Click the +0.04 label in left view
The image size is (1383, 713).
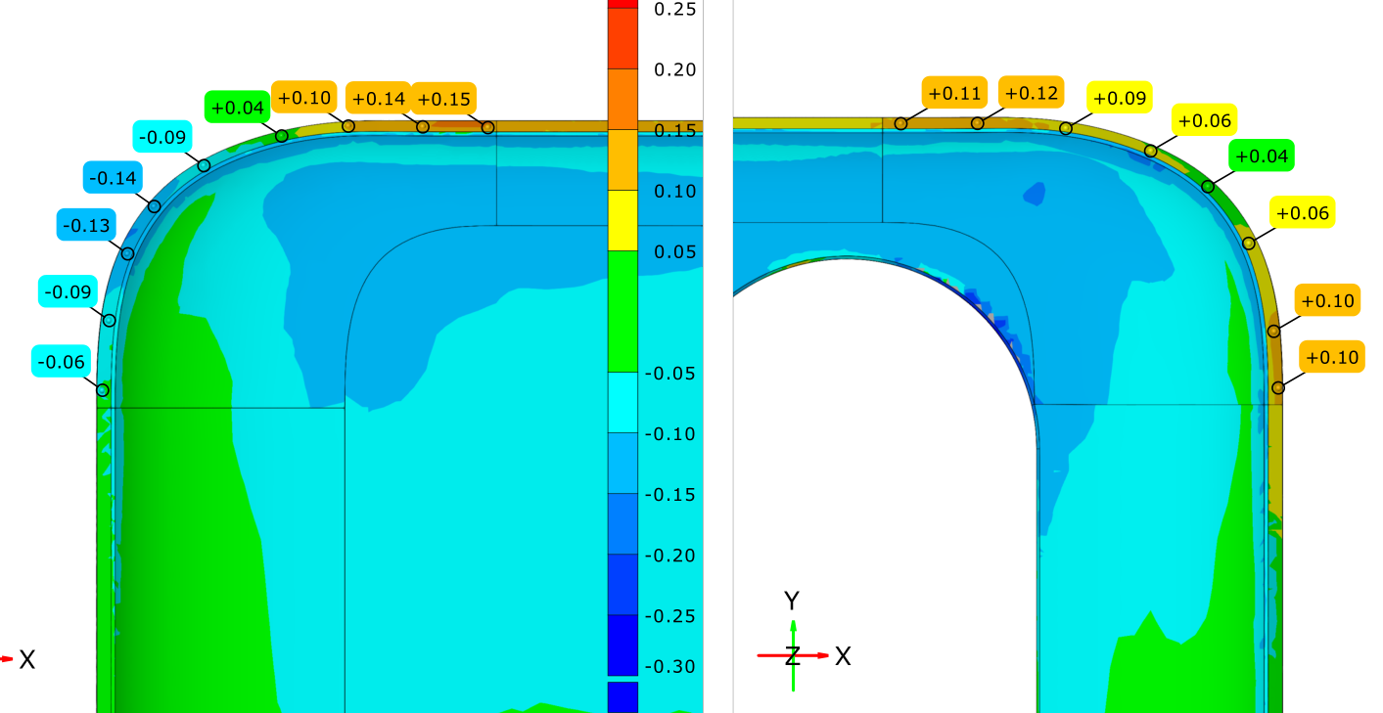(x=236, y=107)
